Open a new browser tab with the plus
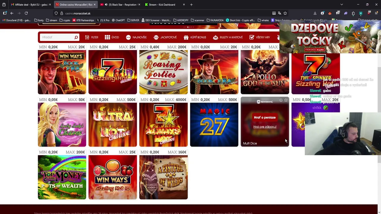Viewport: 381px width, 214px height. click(191, 4)
